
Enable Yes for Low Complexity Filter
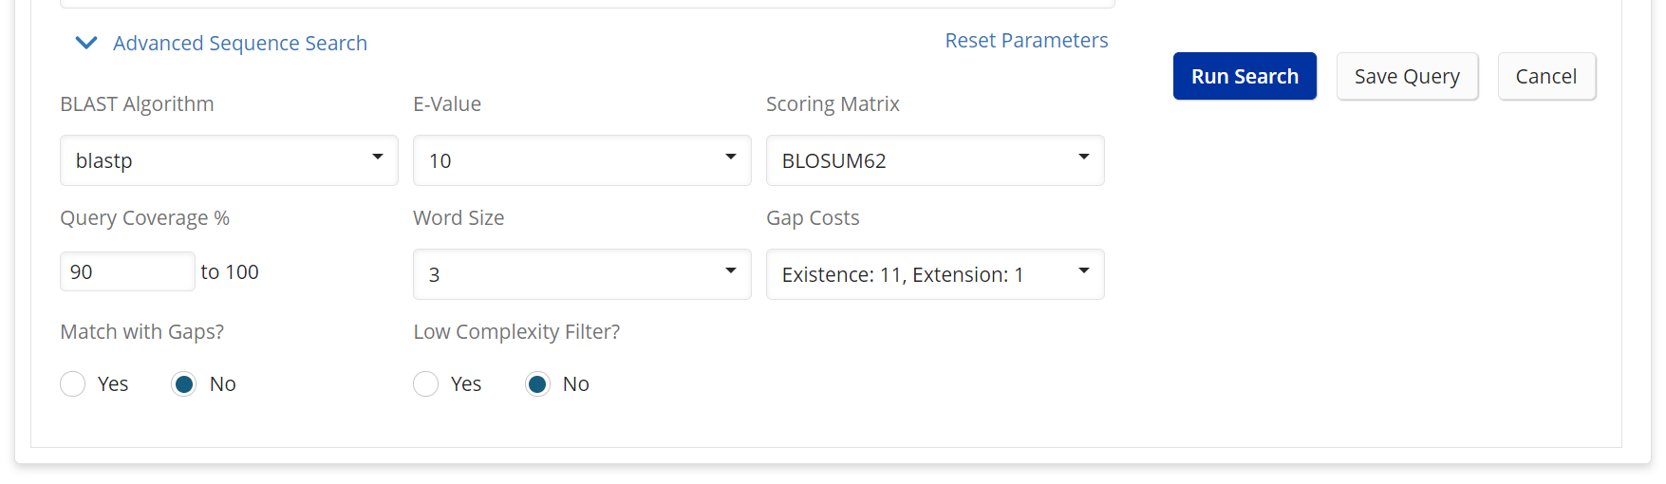tap(426, 383)
